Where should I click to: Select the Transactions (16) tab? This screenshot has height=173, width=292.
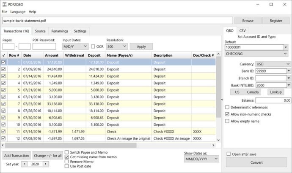(16, 31)
